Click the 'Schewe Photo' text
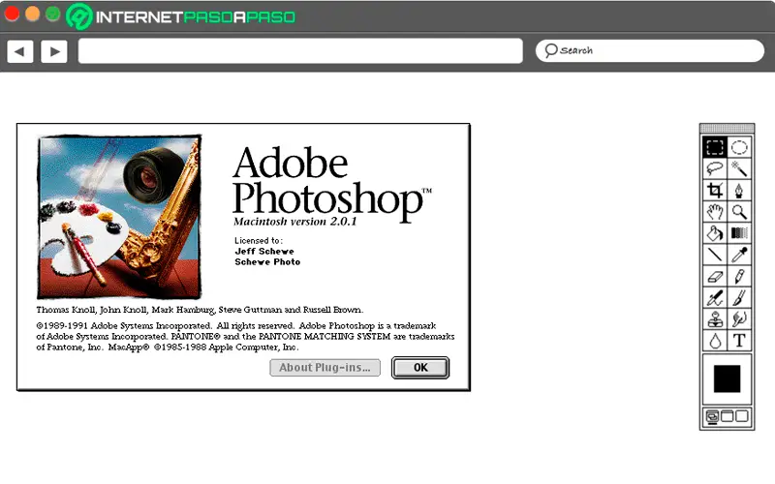 pyautogui.click(x=267, y=261)
